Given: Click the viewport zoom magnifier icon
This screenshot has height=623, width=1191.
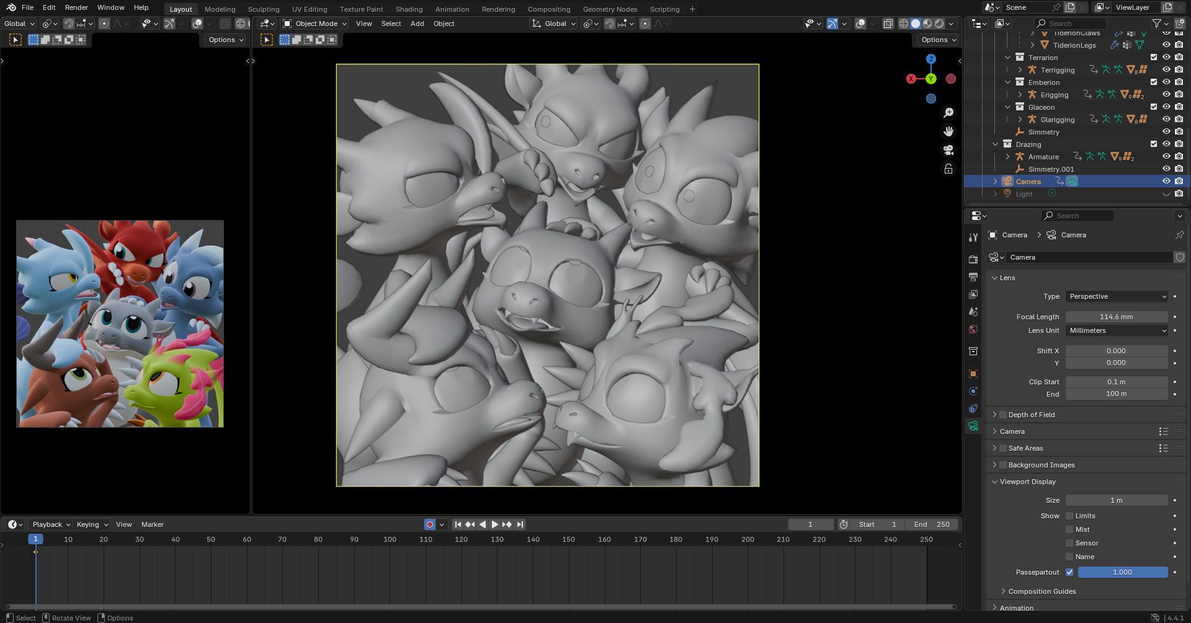Looking at the screenshot, I should coord(948,113).
